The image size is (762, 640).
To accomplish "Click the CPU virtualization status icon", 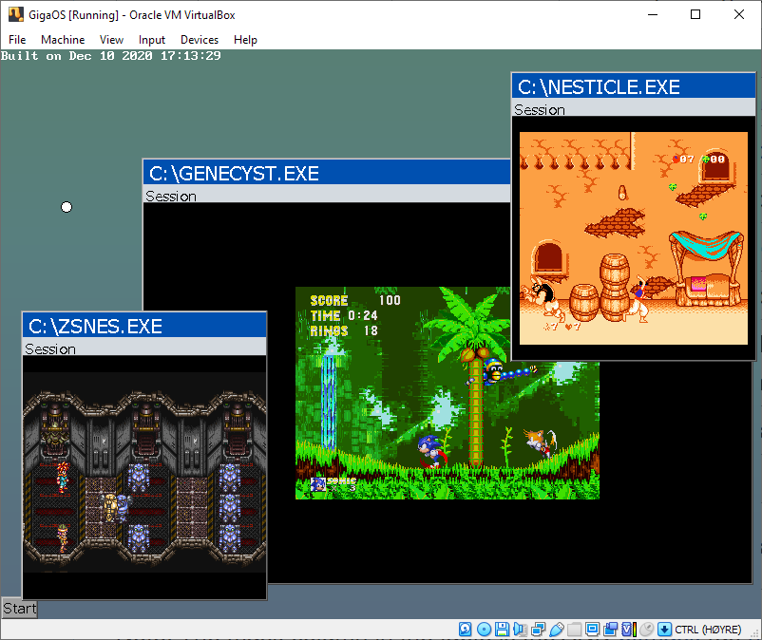I will 629,630.
